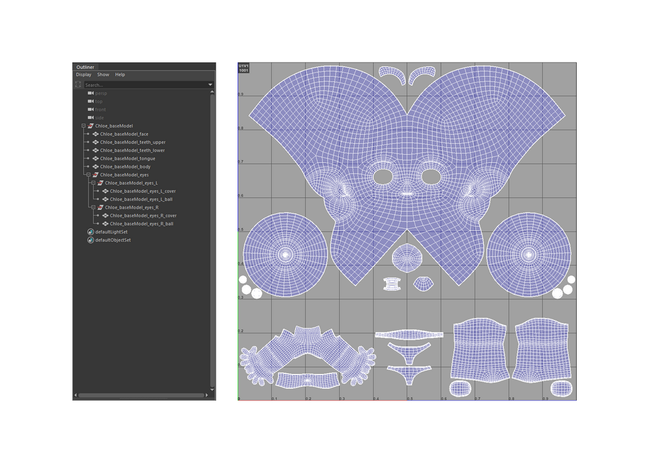Viewport: 649px width, 463px height.
Task: Collapse the Chloe_baseModel_eyes_L group
Action: coord(94,182)
